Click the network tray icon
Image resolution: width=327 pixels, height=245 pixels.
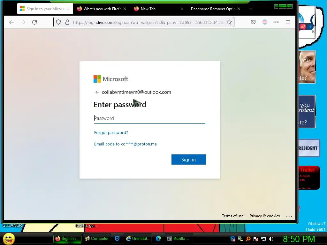tap(240, 239)
